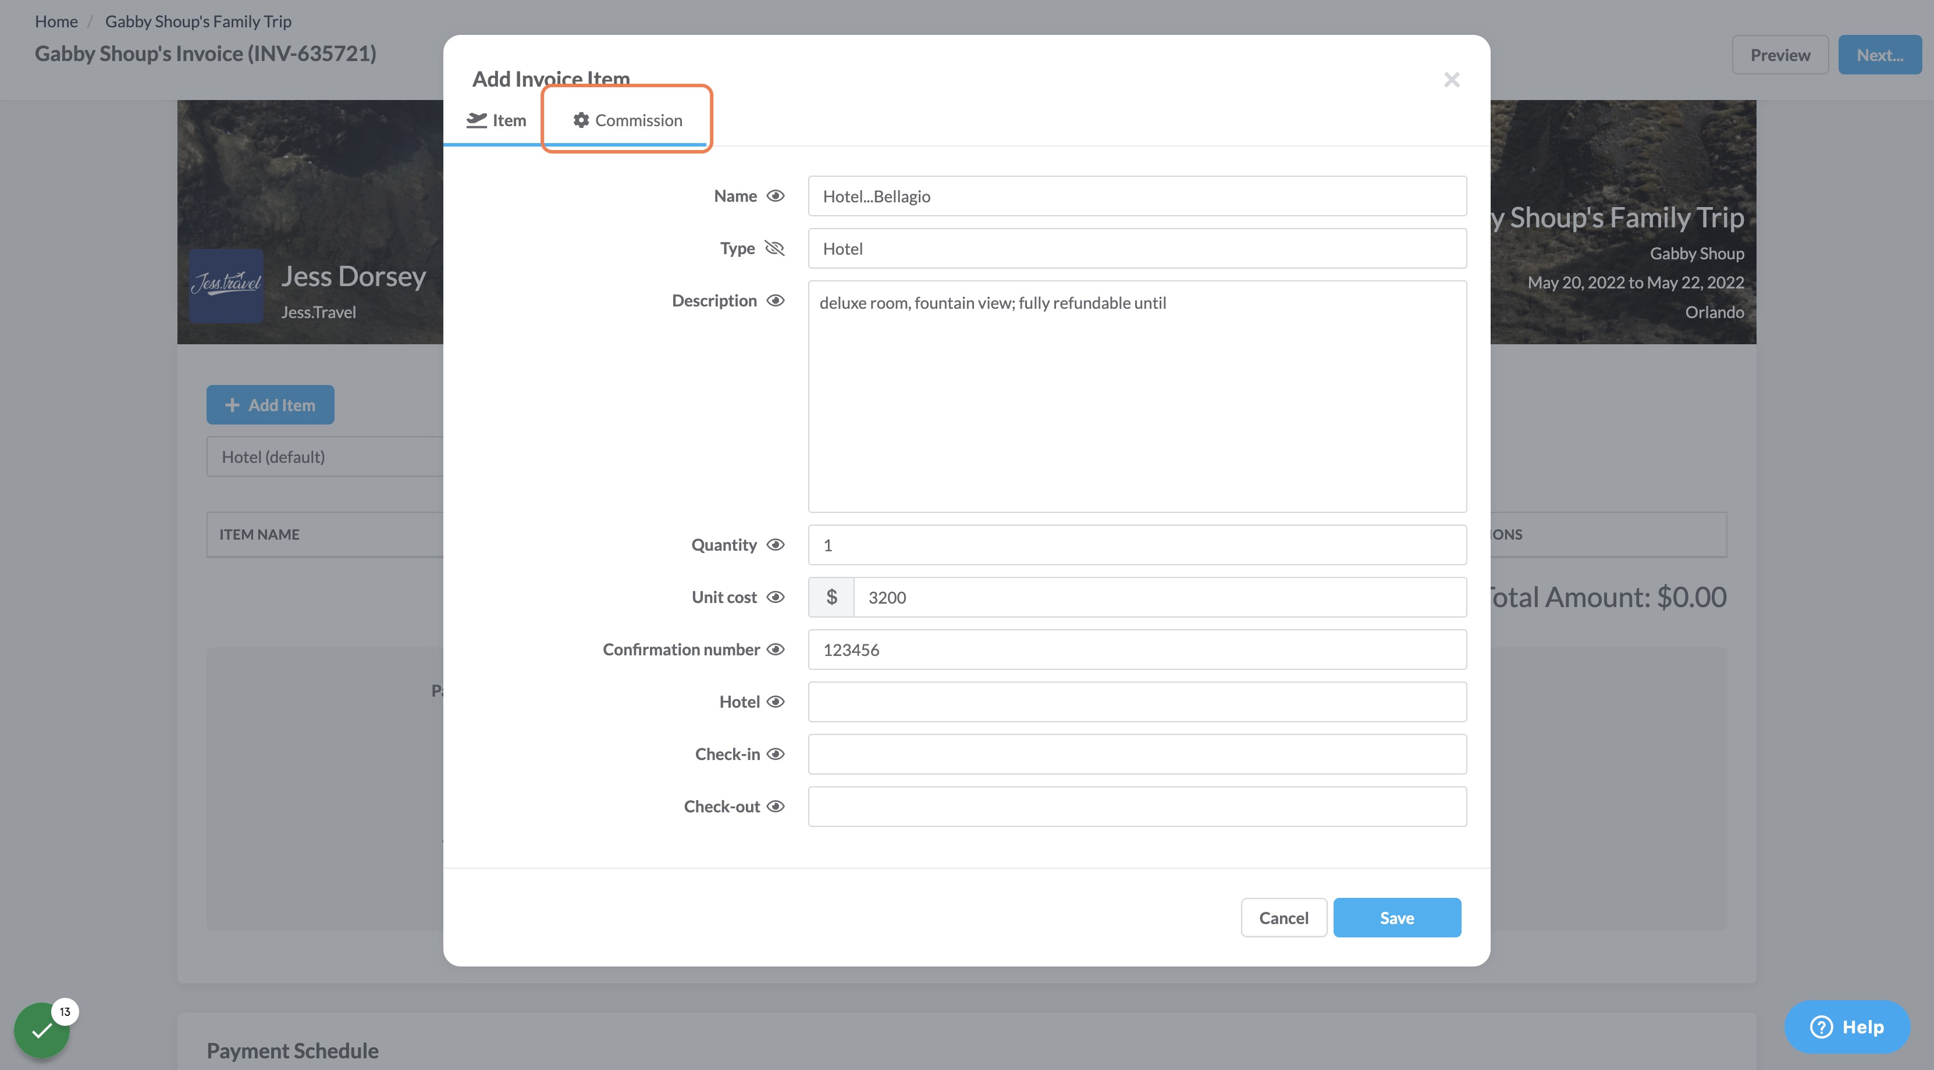This screenshot has width=1934, height=1070.
Task: Toggle visibility eye for Check-in field
Action: 776,754
